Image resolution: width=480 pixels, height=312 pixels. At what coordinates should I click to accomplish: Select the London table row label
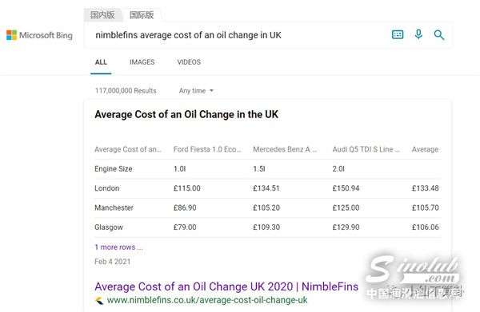tap(107, 188)
